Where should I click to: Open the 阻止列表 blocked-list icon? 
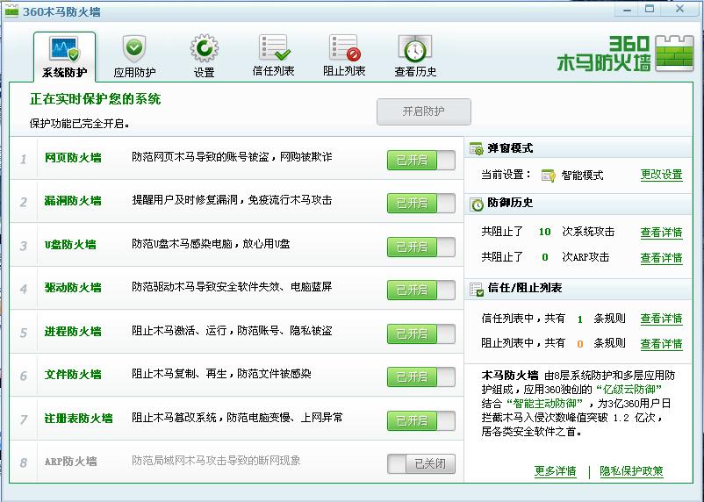pos(344,48)
